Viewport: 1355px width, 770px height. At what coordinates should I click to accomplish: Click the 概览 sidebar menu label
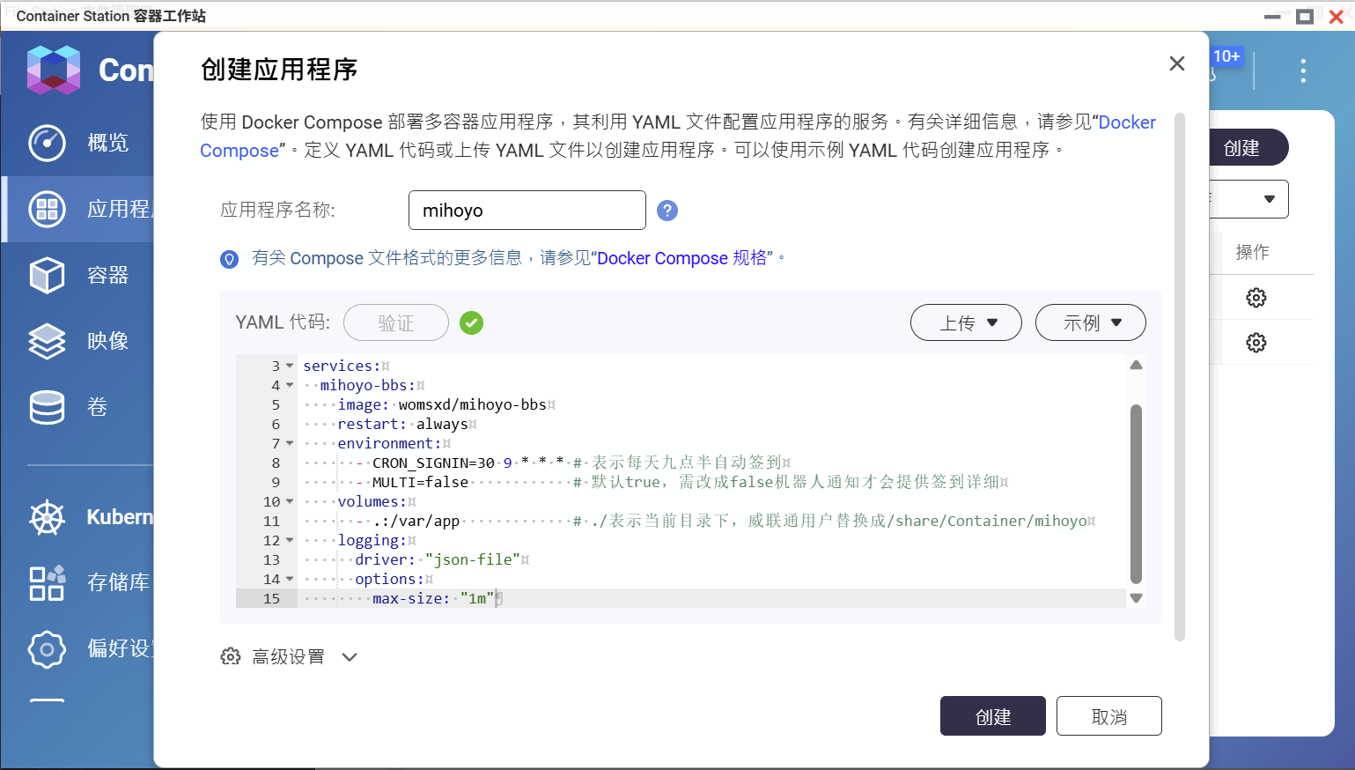(x=108, y=143)
